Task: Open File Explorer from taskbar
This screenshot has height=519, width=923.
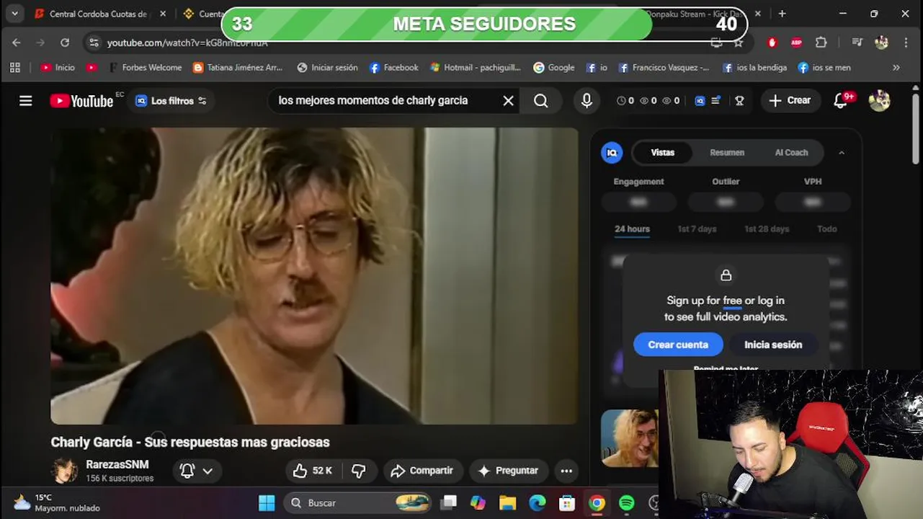Action: point(507,503)
